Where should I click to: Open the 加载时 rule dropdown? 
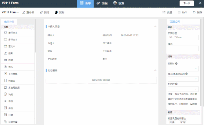tap(183, 69)
